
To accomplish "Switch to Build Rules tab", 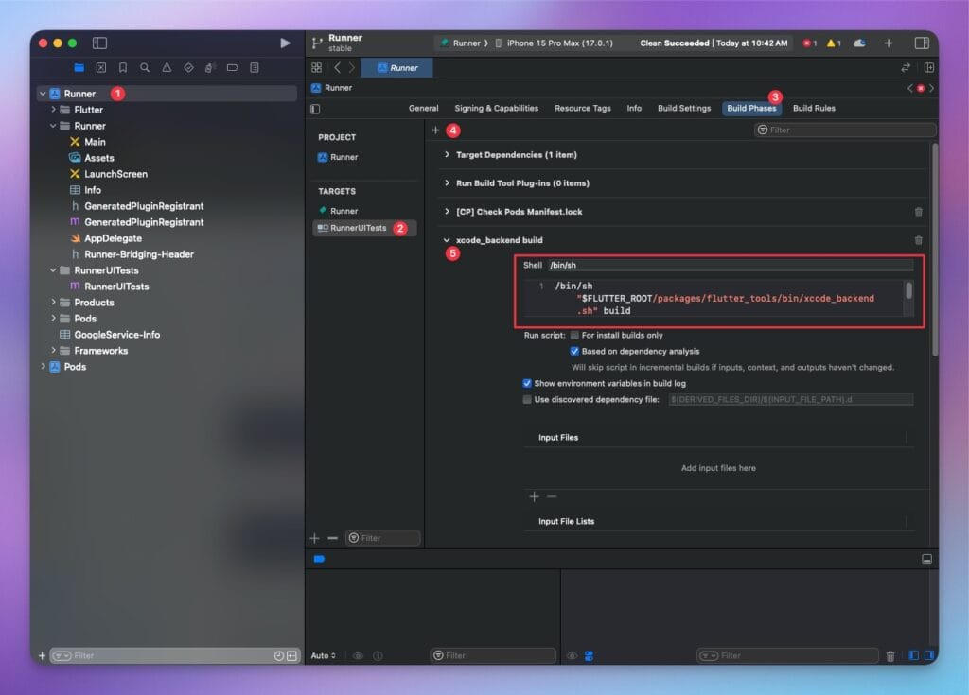I will (x=814, y=108).
